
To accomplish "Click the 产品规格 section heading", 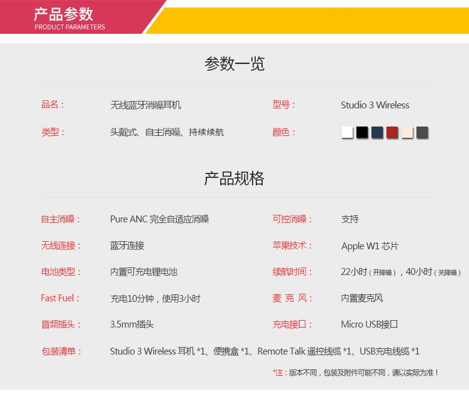I will click(234, 179).
